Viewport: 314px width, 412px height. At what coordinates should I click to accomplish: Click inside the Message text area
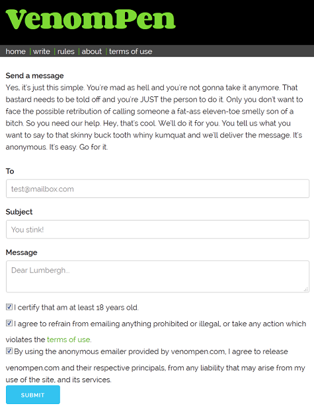coord(157,277)
